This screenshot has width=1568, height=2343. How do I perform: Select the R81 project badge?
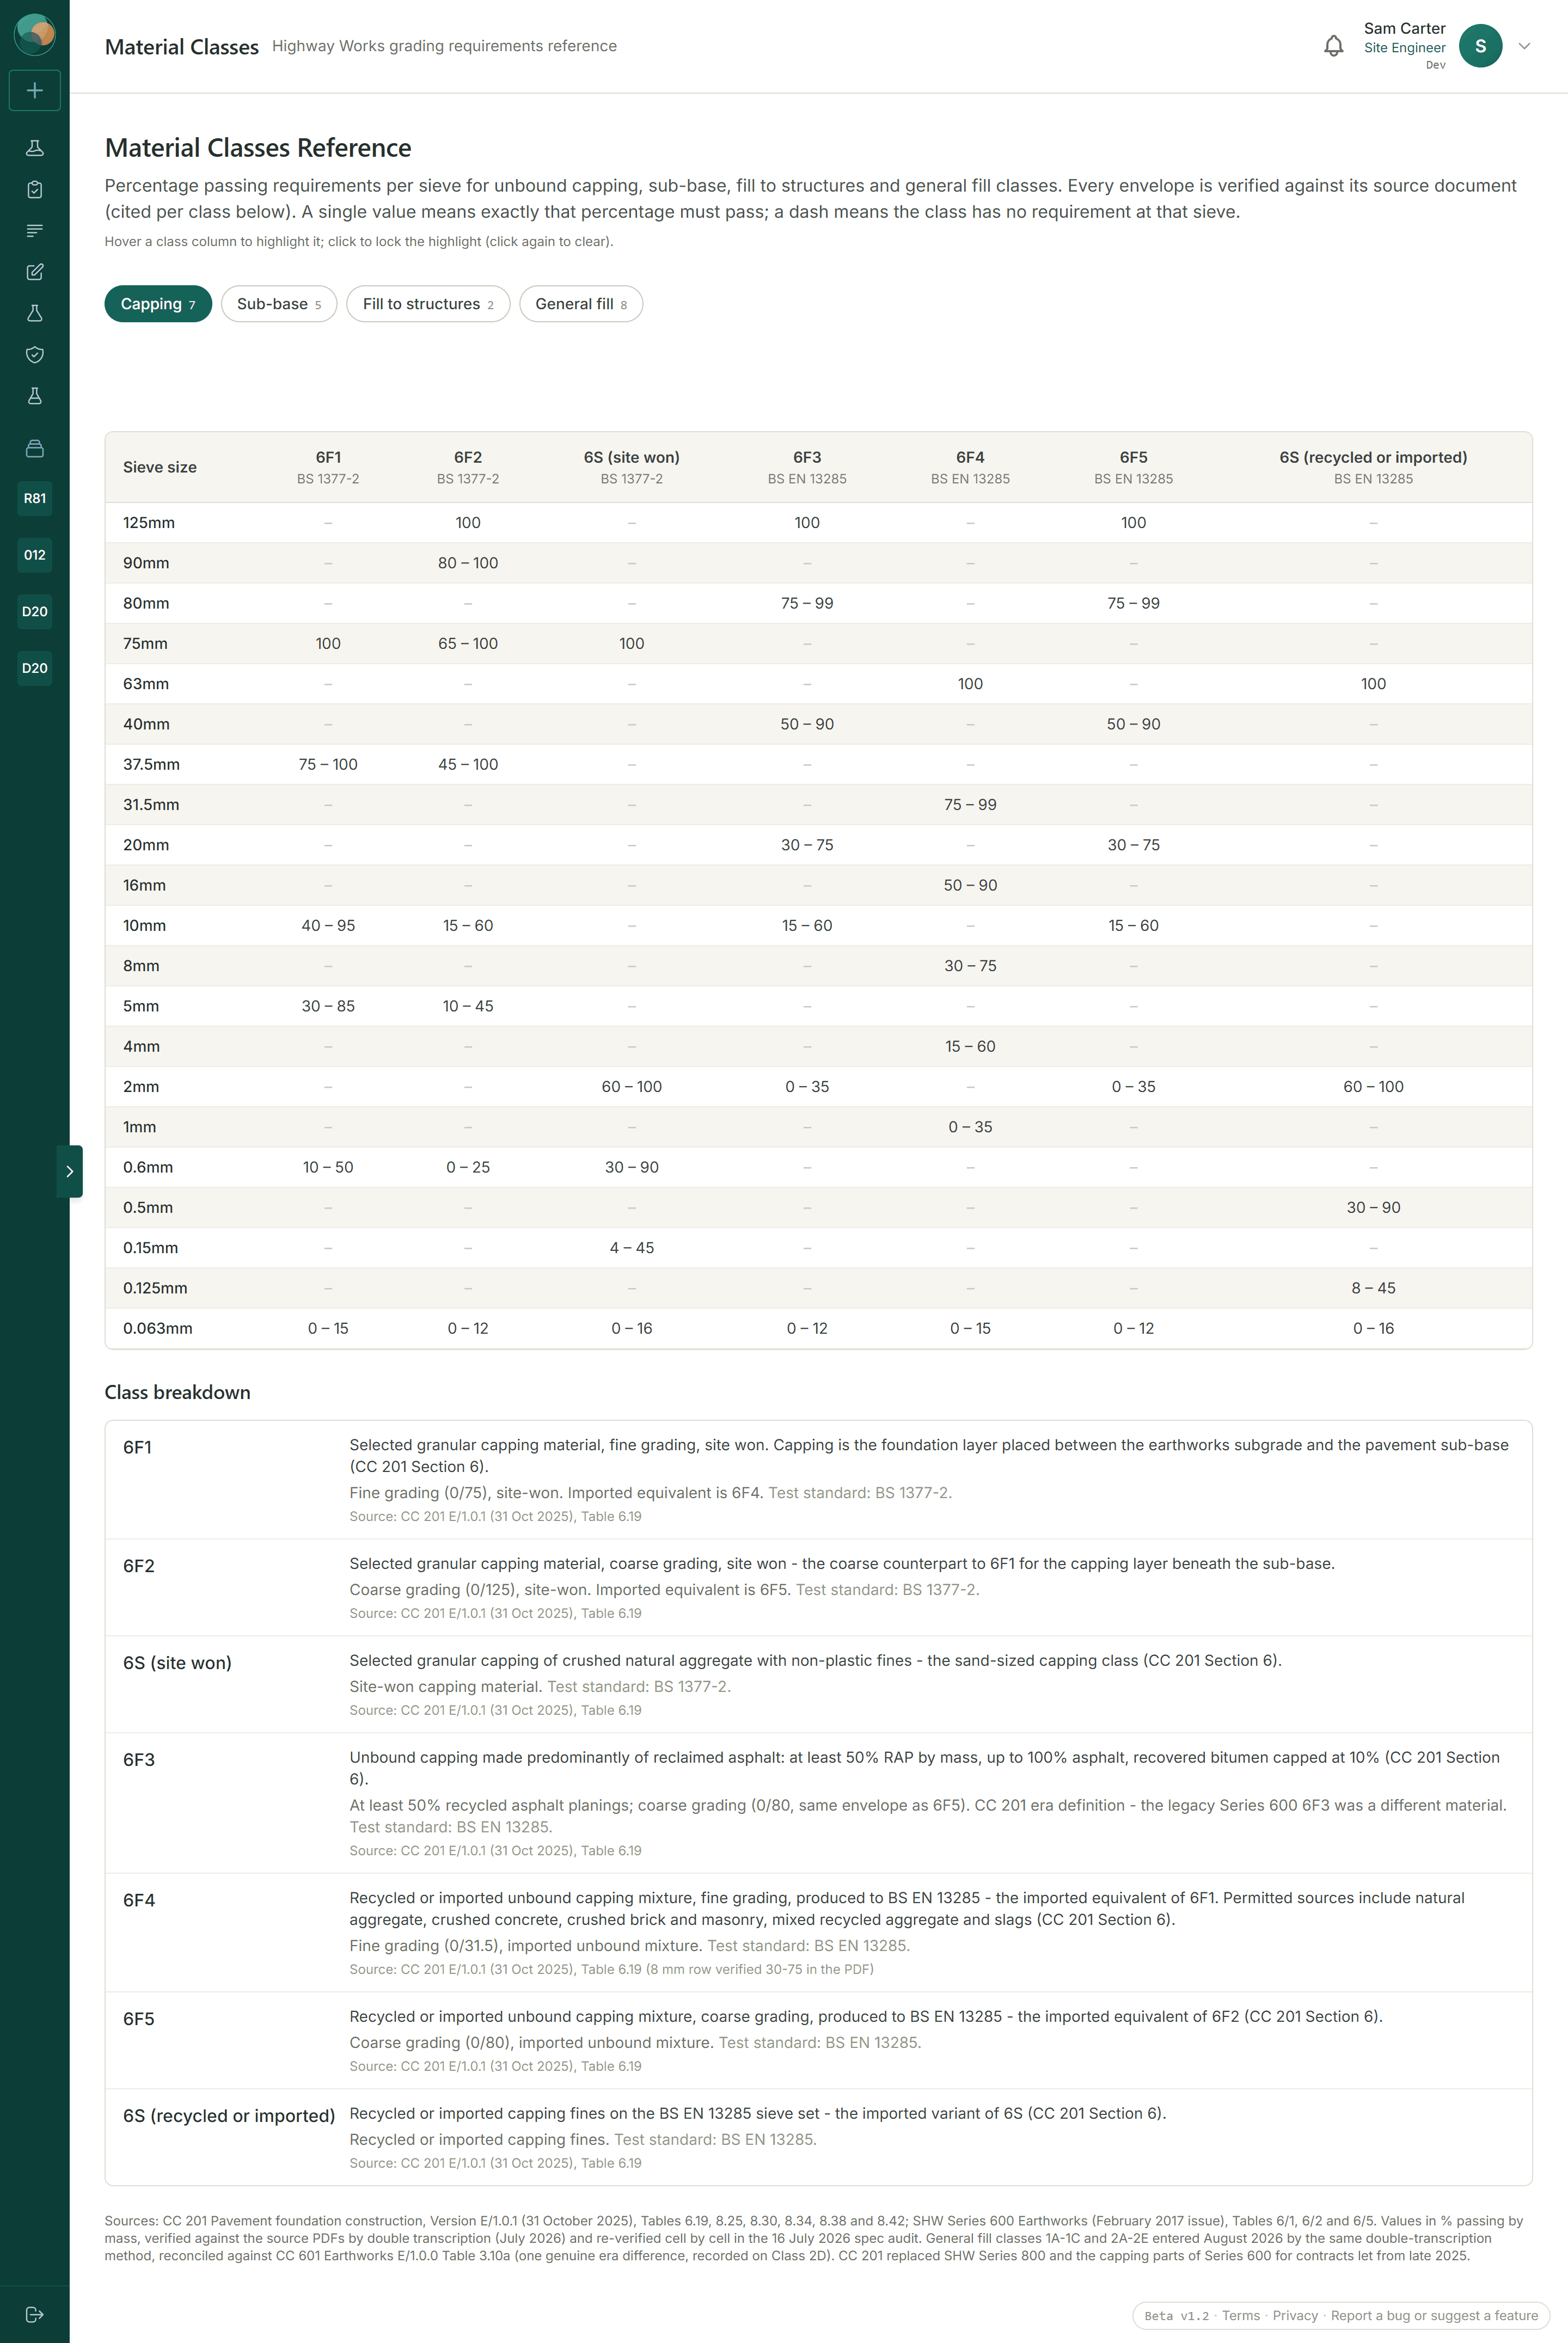(x=35, y=498)
